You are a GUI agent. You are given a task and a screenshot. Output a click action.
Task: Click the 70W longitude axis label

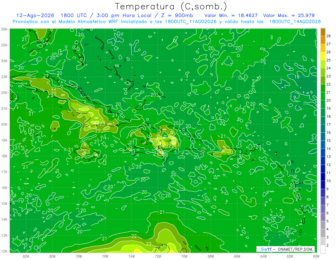tap(184, 256)
